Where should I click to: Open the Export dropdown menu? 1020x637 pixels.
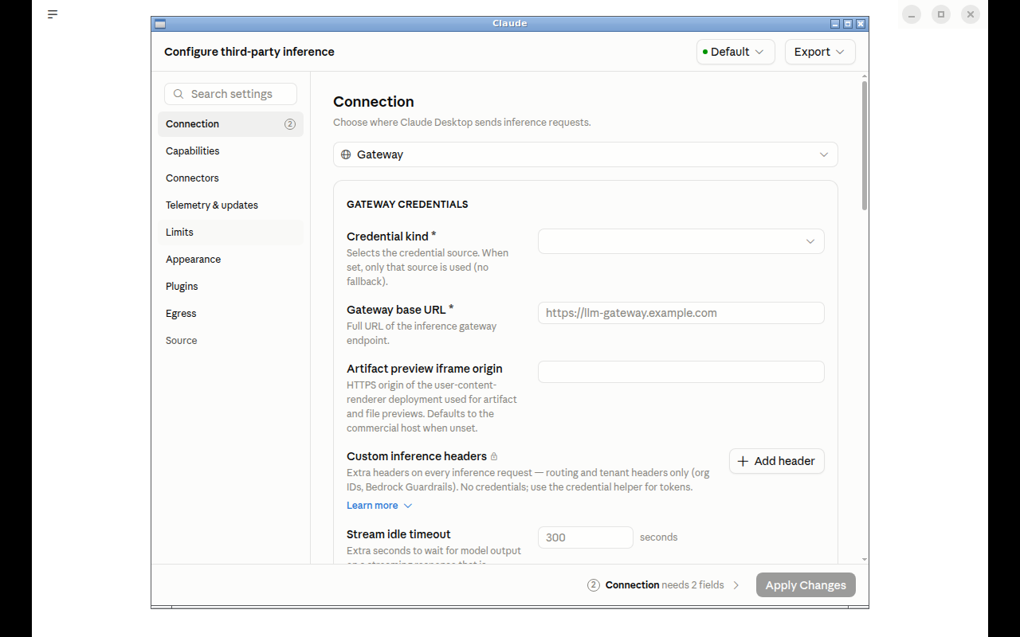pyautogui.click(x=820, y=52)
